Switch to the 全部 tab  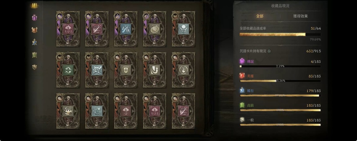[x=260, y=16]
